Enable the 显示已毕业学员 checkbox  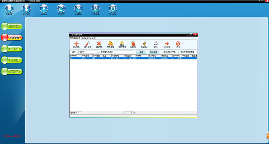click(162, 52)
